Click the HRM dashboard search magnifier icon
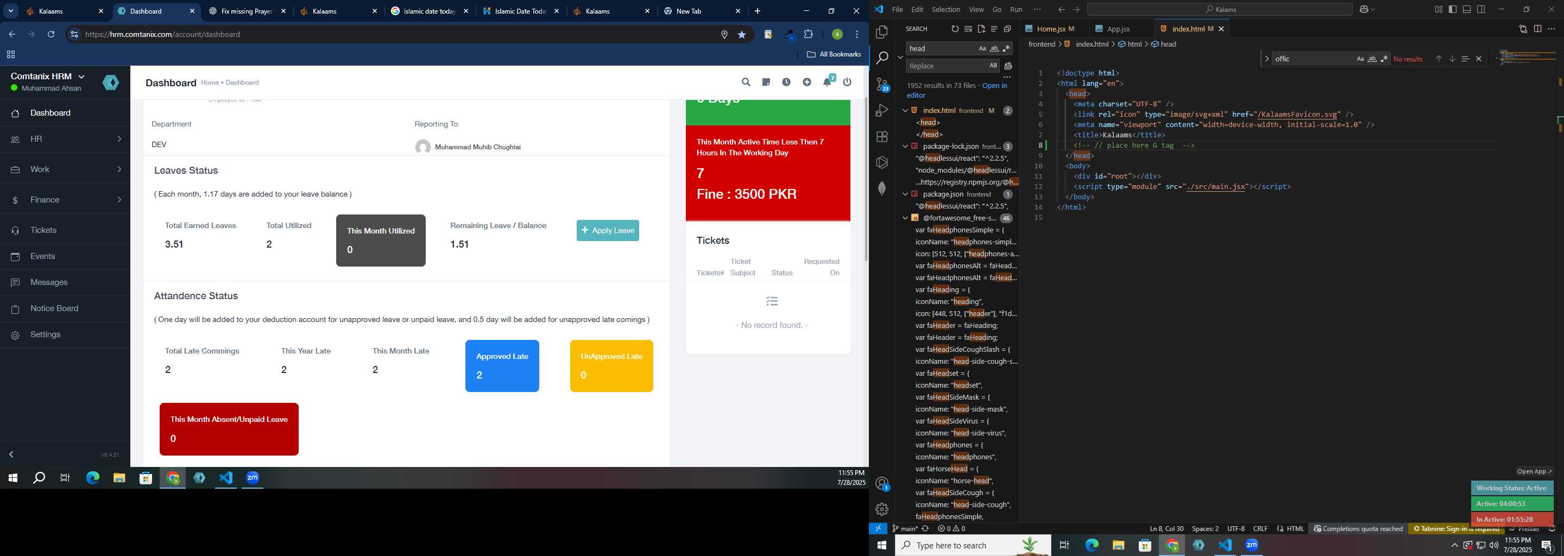 click(746, 82)
